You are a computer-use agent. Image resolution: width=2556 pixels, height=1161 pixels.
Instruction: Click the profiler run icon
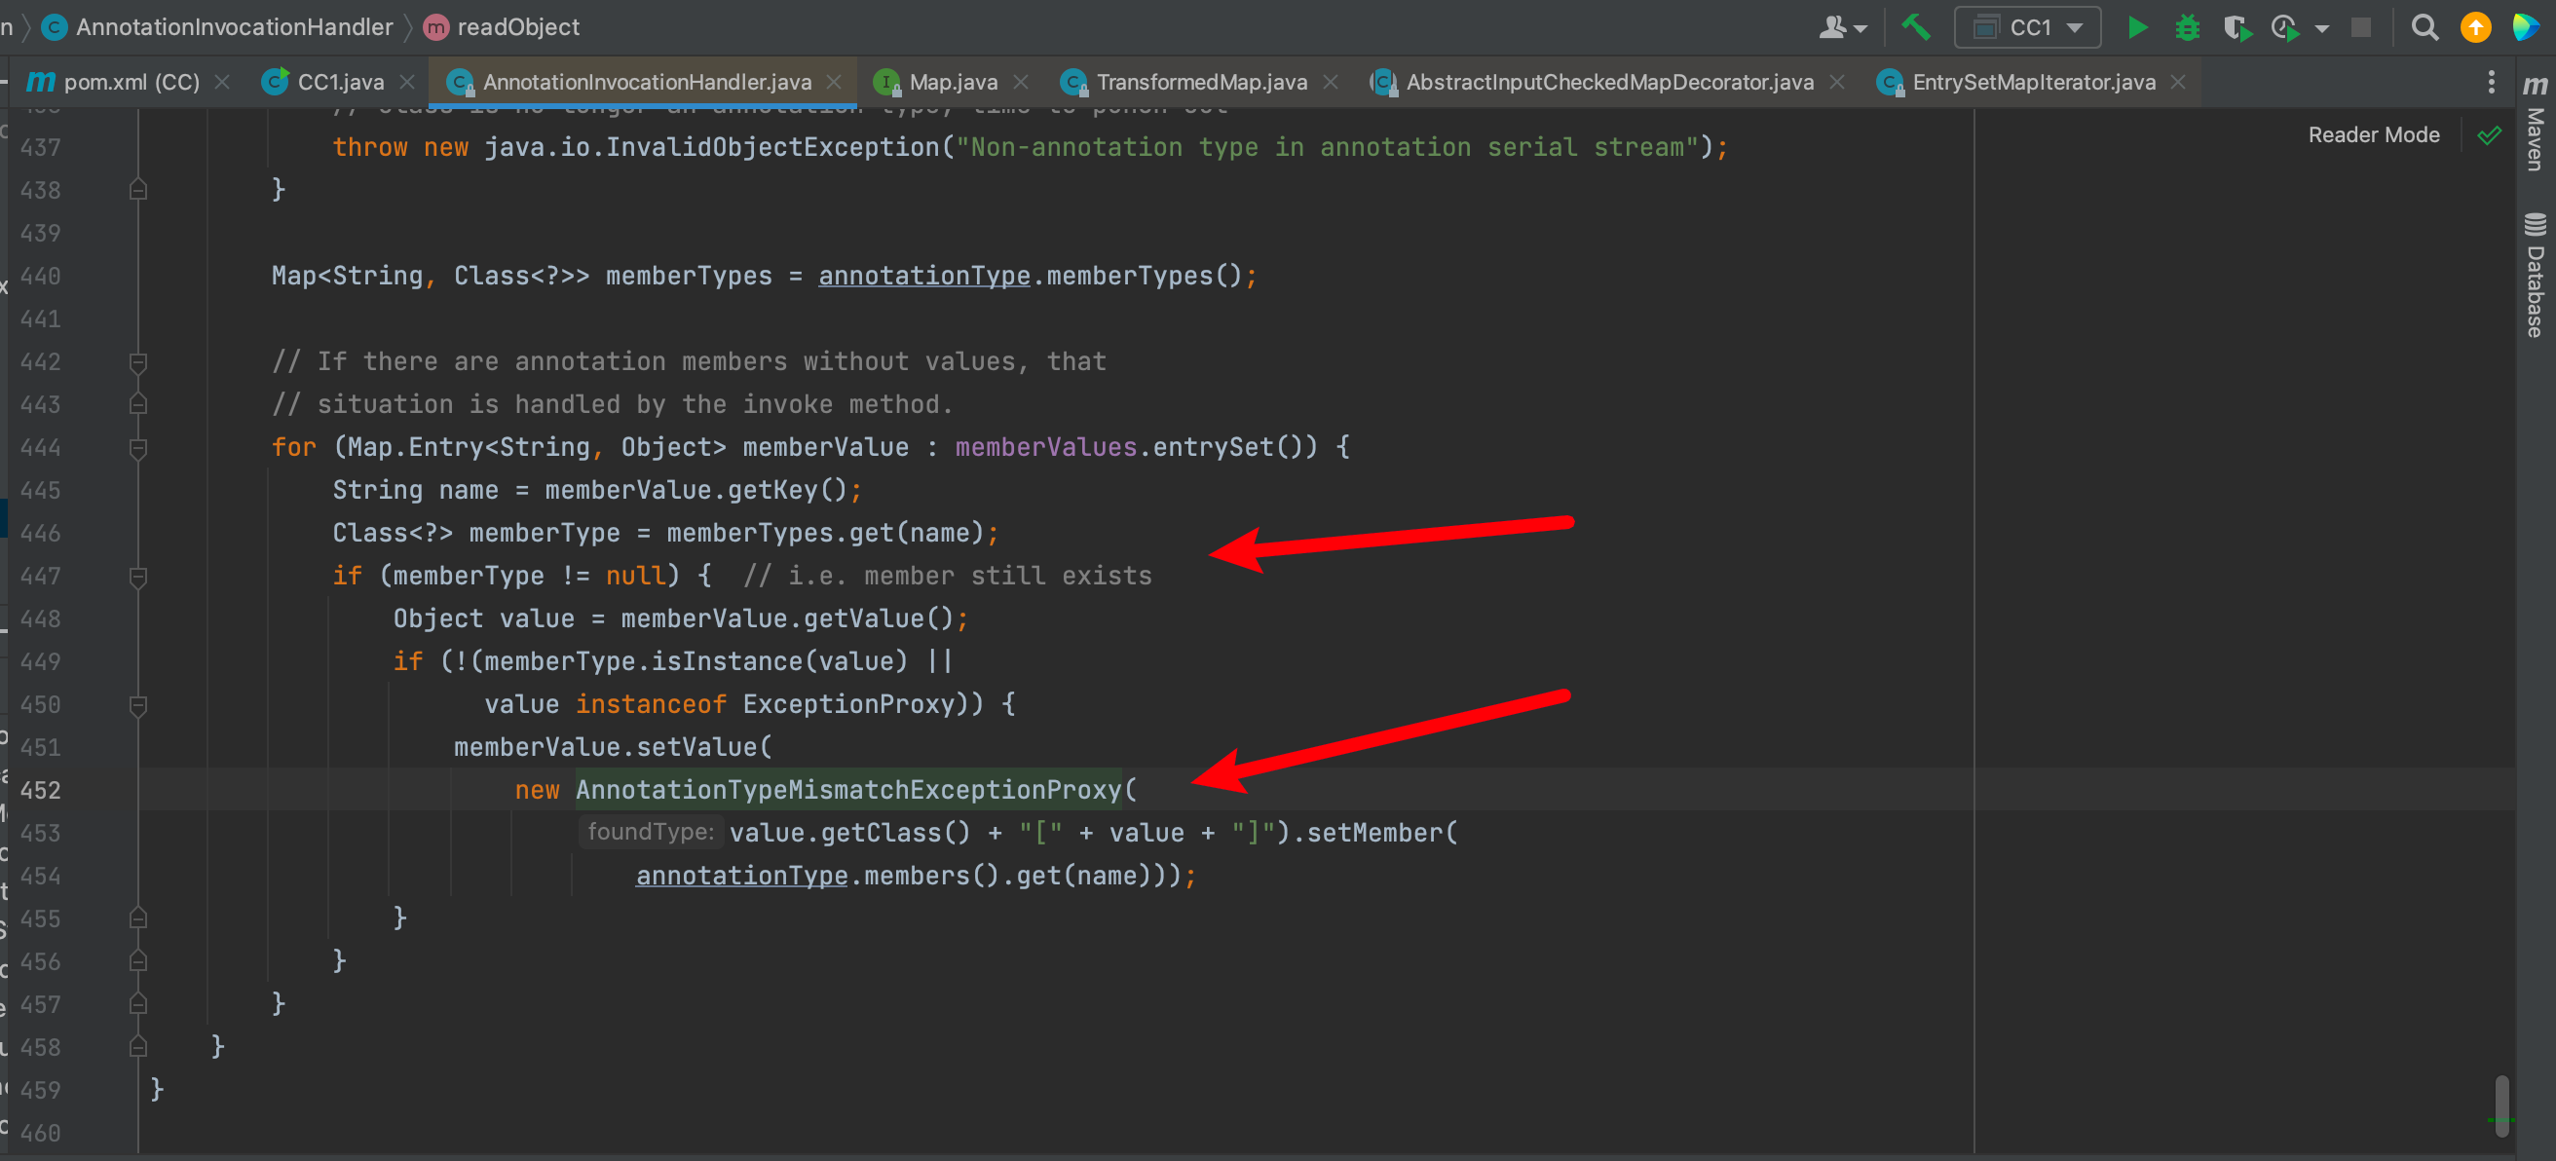coord(2285,27)
